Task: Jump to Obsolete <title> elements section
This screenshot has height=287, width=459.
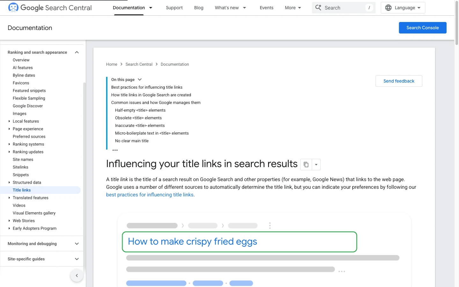Action: pos(138,118)
